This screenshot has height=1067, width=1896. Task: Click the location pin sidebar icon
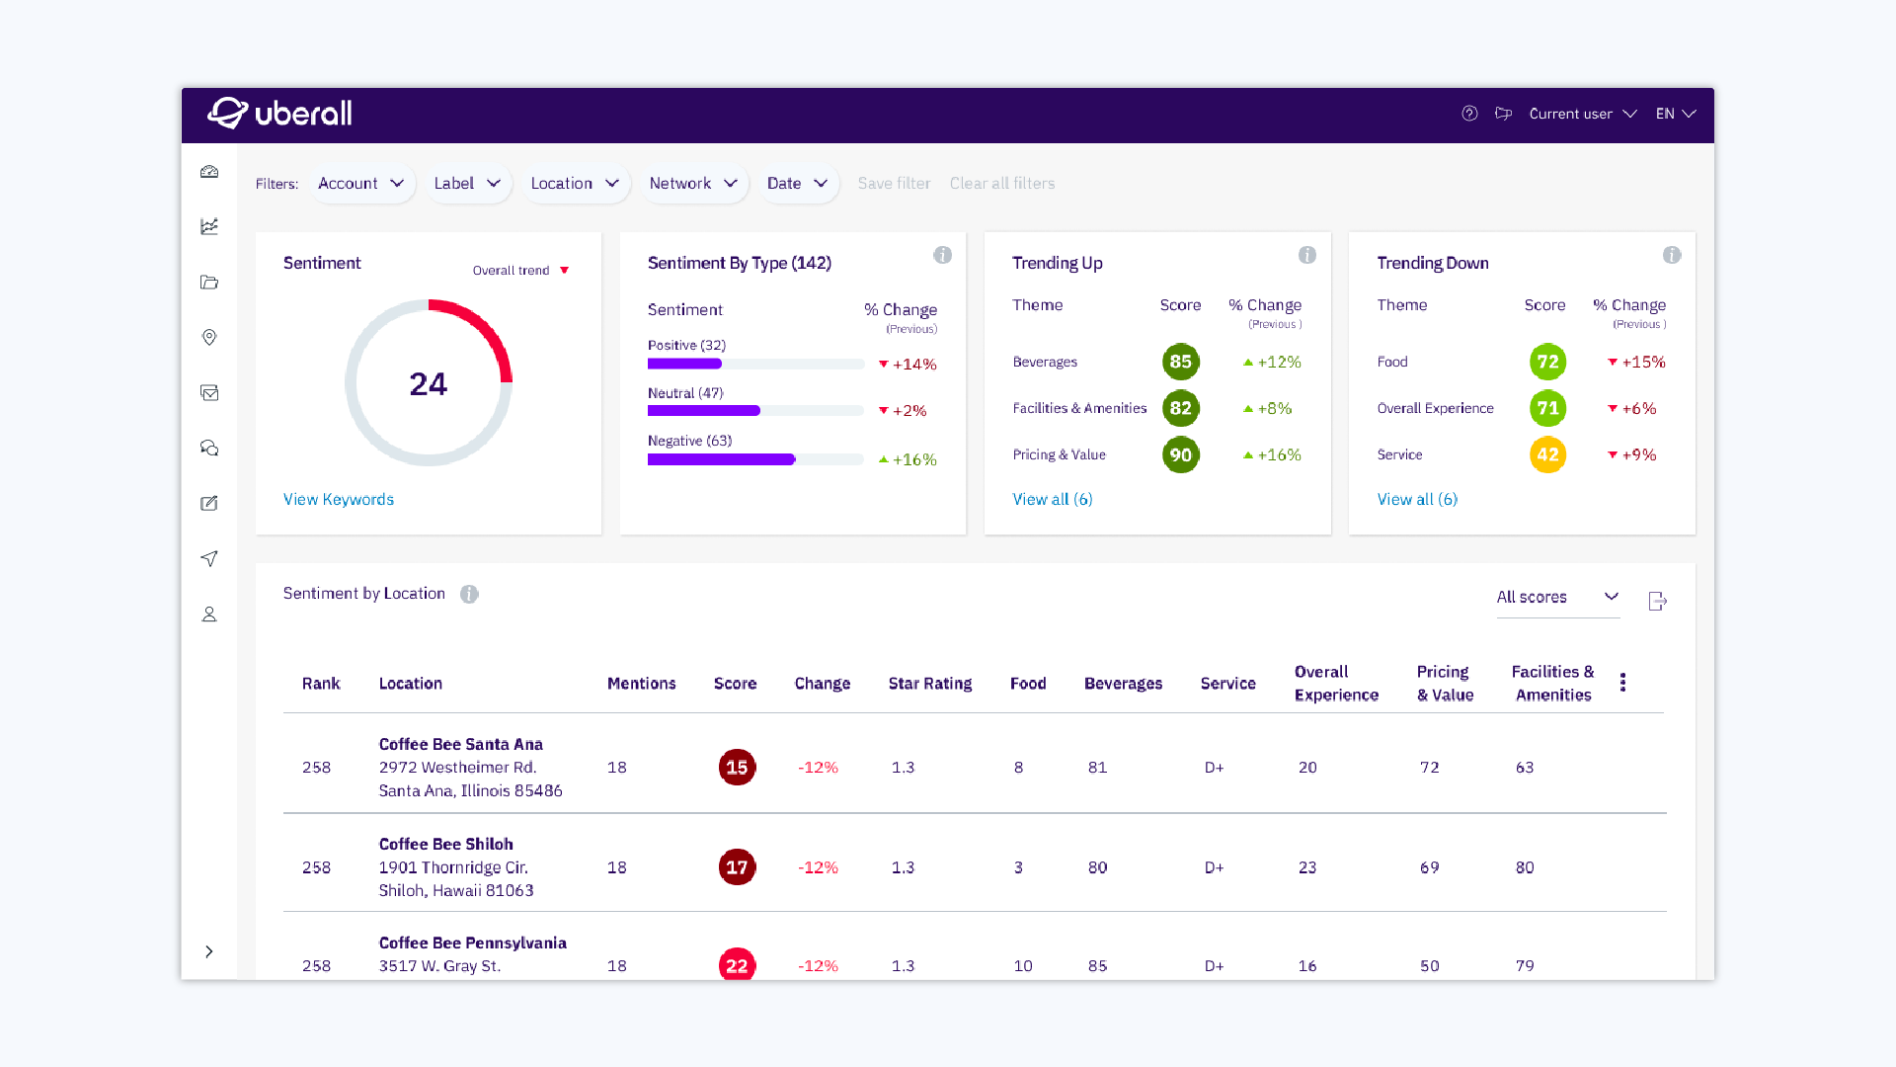point(209,336)
